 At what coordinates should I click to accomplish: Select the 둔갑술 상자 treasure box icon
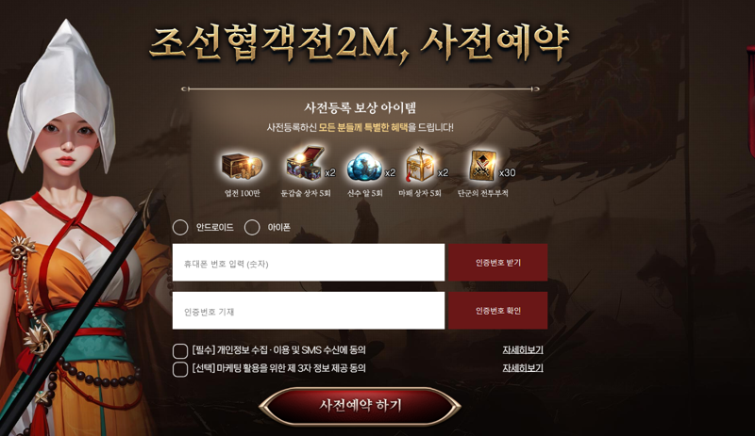[x=304, y=165]
